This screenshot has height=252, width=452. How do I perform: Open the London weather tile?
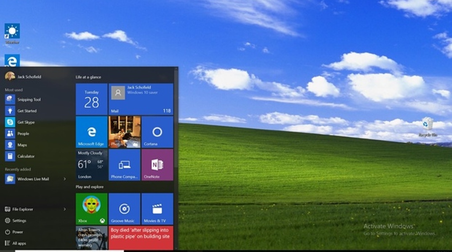pos(91,165)
